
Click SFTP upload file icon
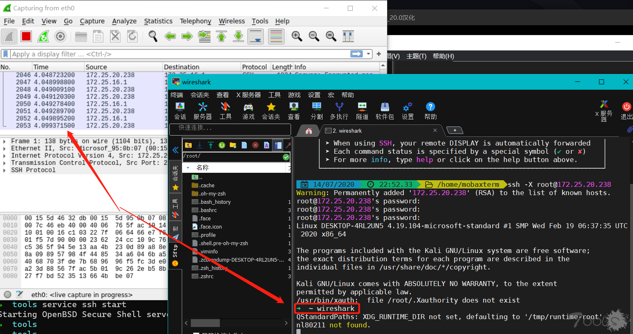point(210,145)
